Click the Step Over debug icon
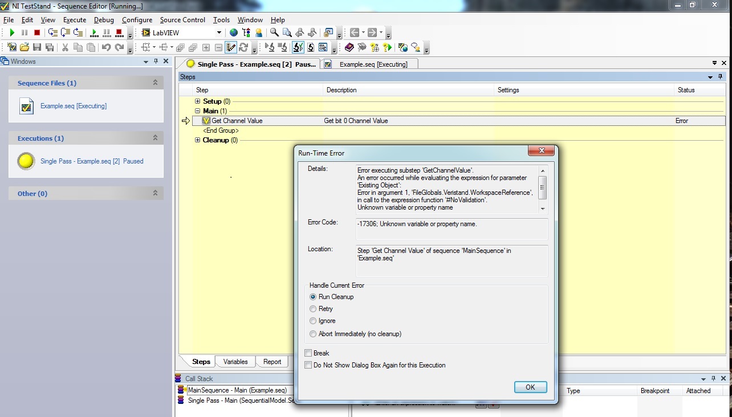The width and height of the screenshot is (732, 417). 66,33
